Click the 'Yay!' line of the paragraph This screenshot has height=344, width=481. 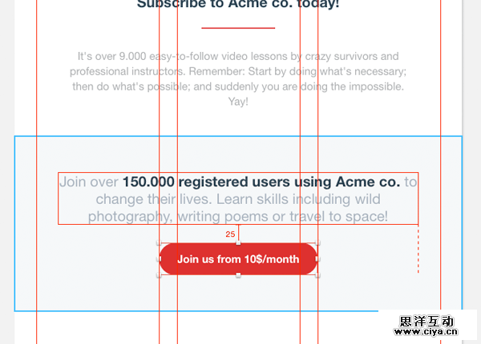point(238,102)
